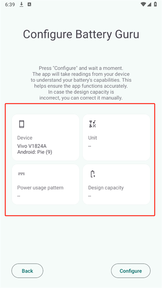
Task: Tap the power usage pattern dashed-line icon
Action: 21,174
